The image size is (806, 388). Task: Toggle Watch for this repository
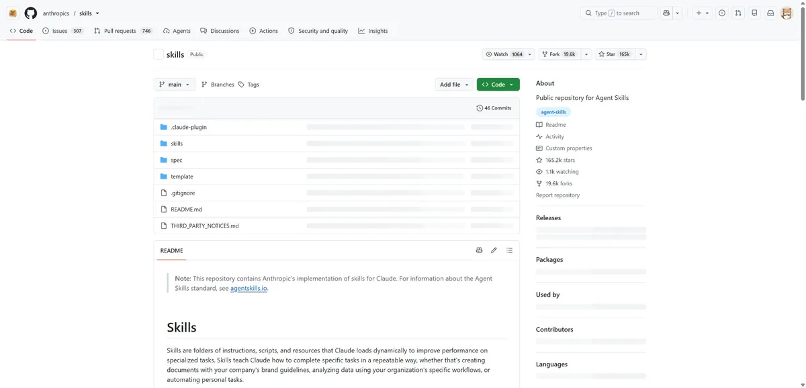click(504, 54)
